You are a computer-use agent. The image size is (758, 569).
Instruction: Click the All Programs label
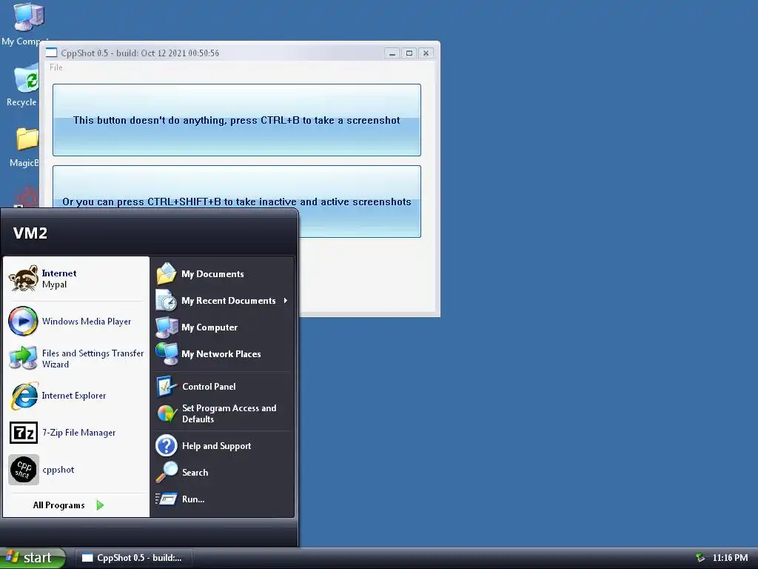[59, 505]
